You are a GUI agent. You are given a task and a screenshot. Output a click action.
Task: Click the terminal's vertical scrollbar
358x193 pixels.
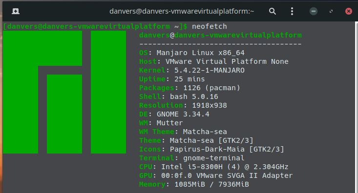click(357, 107)
